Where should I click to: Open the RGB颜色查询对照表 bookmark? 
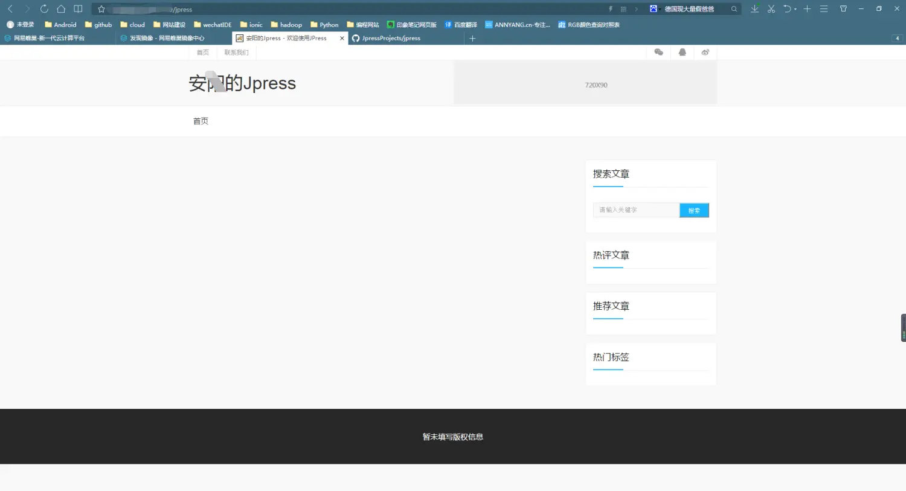coord(589,25)
